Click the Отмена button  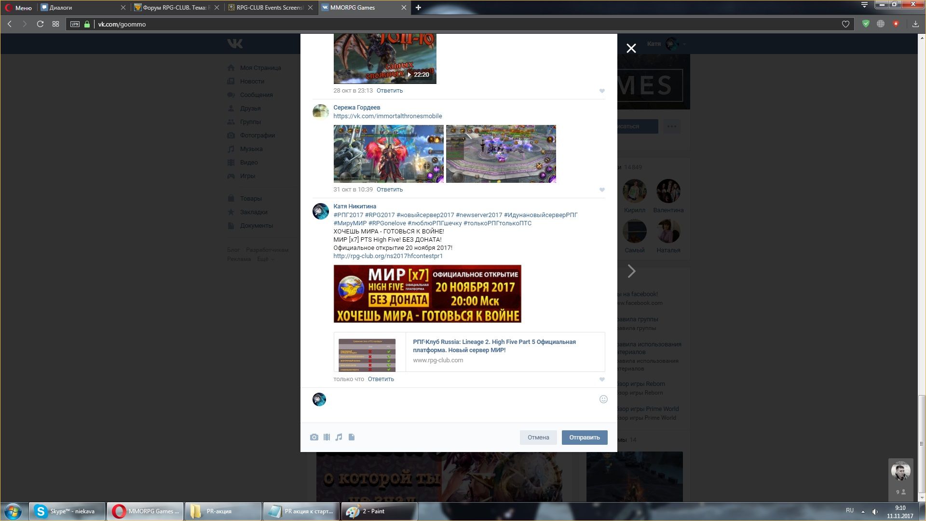[x=538, y=438]
